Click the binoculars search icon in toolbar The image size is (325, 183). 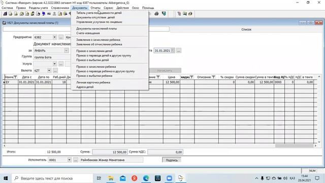pos(49,14)
